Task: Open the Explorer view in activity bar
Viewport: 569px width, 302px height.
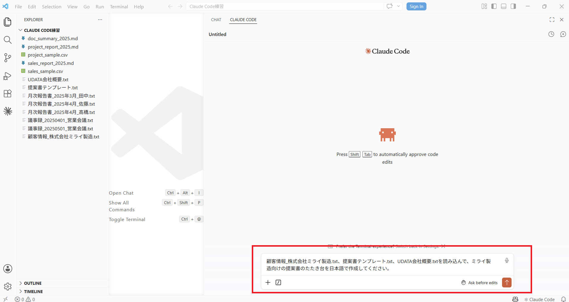Action: click(x=8, y=22)
